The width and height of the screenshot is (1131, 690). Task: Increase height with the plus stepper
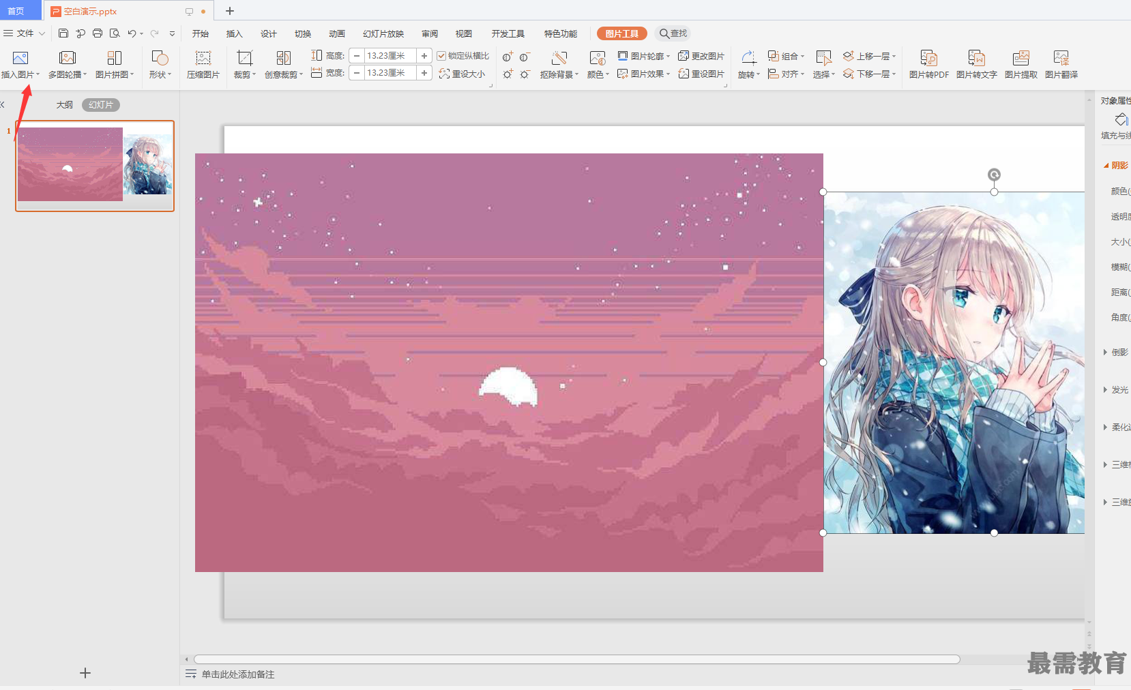[x=424, y=56]
